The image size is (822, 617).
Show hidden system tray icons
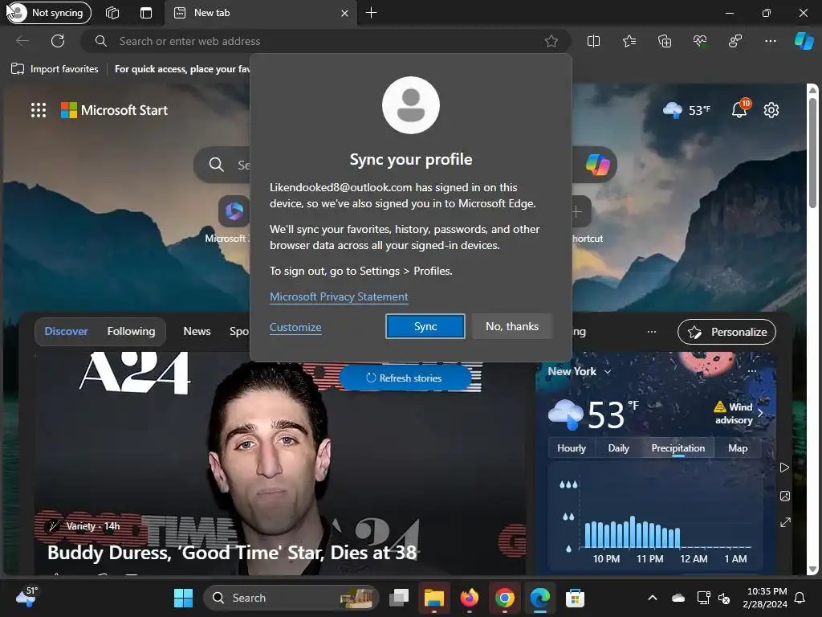click(x=652, y=598)
